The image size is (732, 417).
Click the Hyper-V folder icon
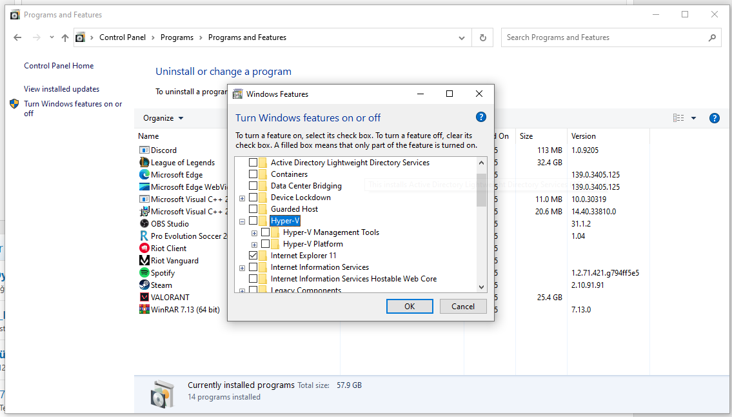point(263,221)
